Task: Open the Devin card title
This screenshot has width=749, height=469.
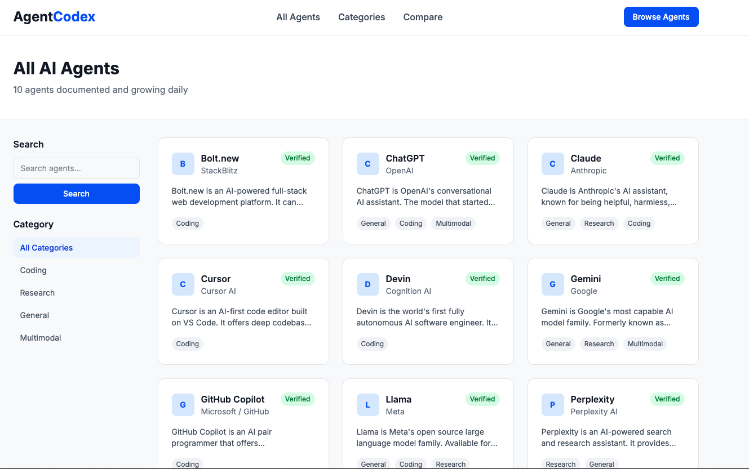Action: click(x=398, y=279)
